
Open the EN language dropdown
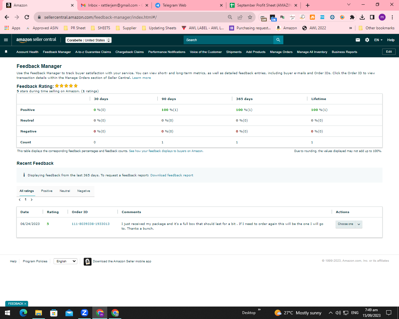tap(378, 40)
